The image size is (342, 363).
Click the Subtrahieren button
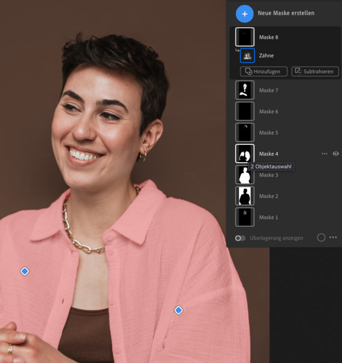[x=315, y=72]
